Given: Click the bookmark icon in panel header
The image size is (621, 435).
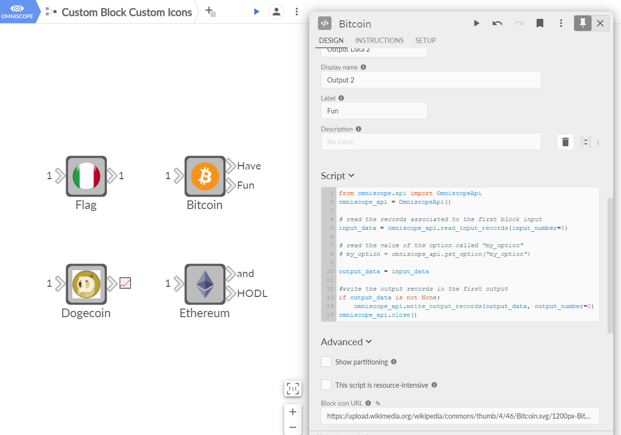Looking at the screenshot, I should click(540, 23).
